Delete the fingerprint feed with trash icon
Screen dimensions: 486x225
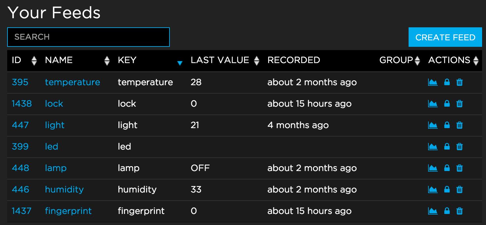(459, 211)
